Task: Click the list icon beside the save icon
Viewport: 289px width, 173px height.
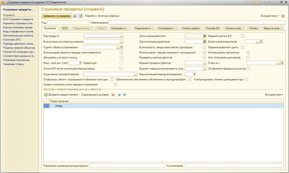Action: pyautogui.click(x=80, y=16)
